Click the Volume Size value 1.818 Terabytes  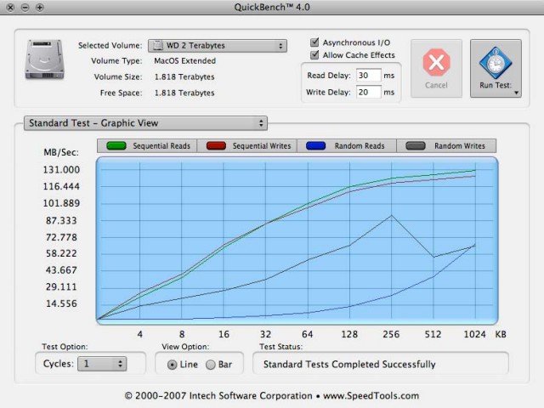pos(184,77)
